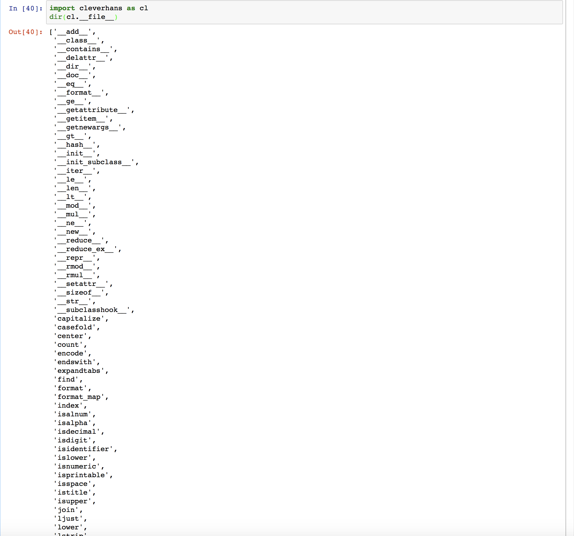Select the '__init__' entry in the output

tap(76, 153)
